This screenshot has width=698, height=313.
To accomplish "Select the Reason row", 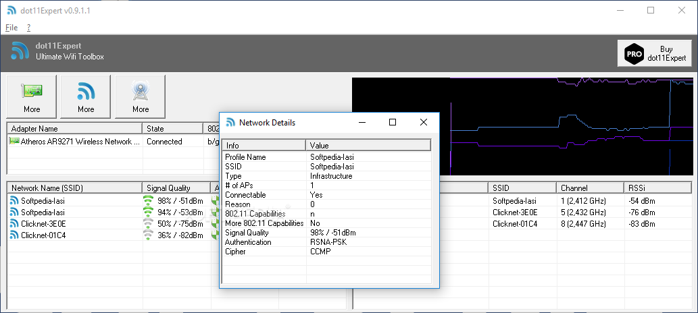I will click(x=327, y=204).
